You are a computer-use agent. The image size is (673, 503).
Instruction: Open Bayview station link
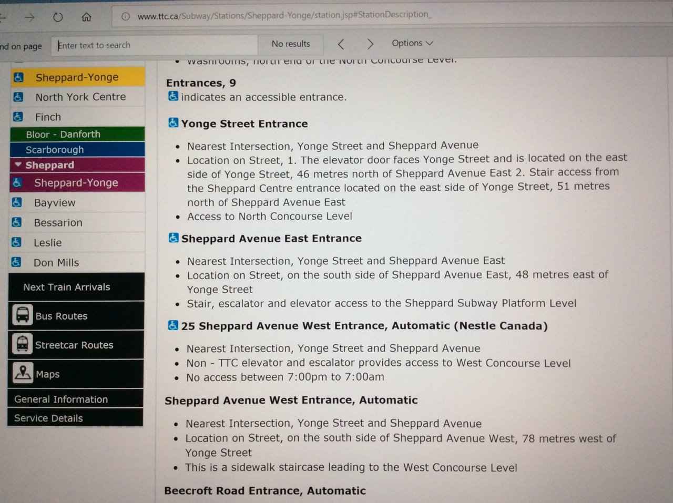[55, 203]
